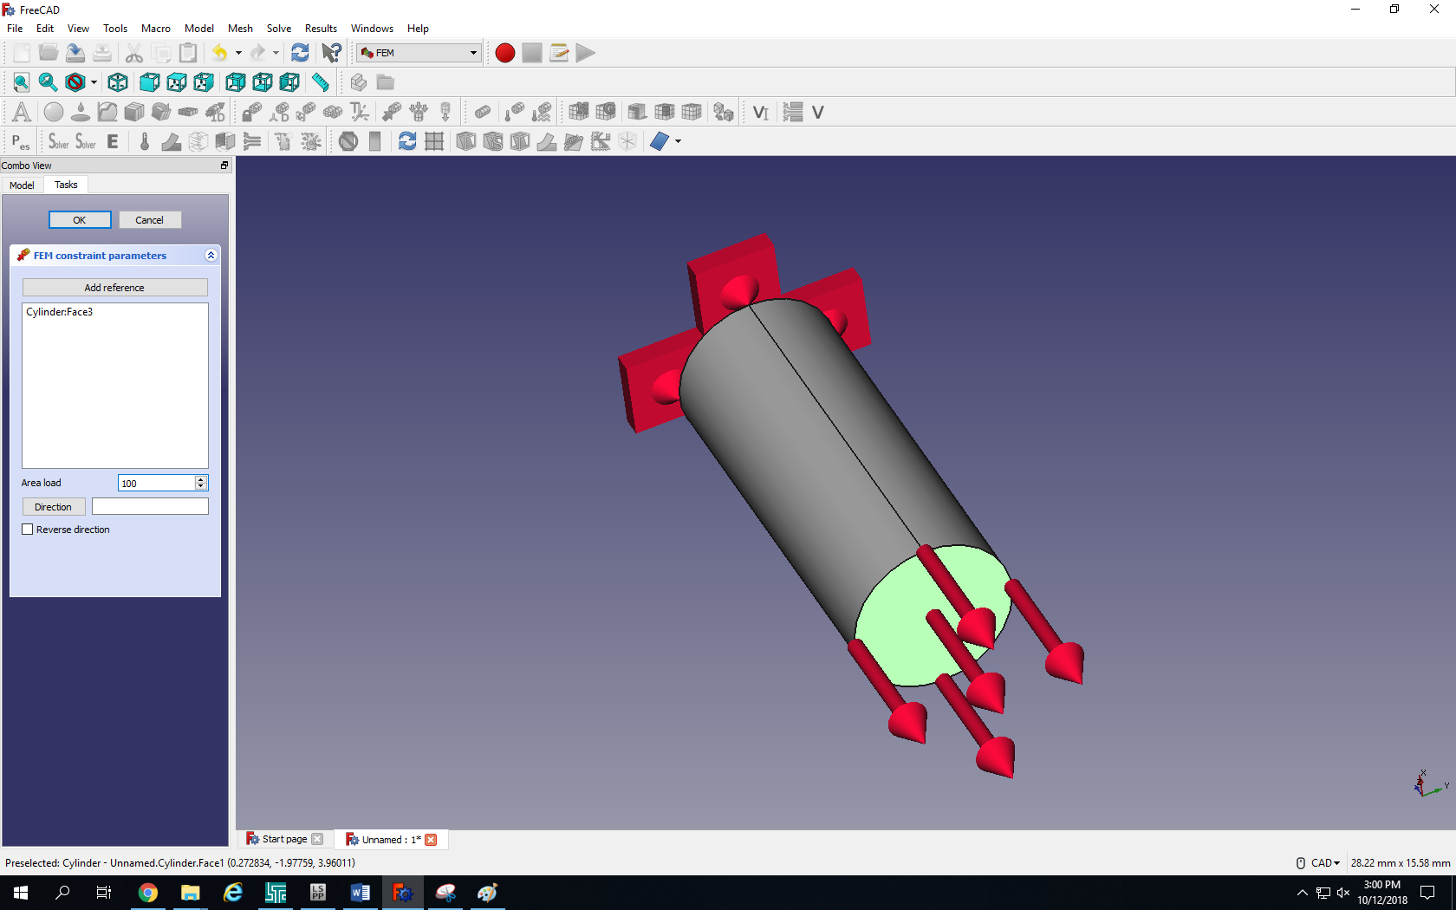Screen dimensions: 1456x910
Task: Click Fit All view icon
Action: tap(21, 82)
